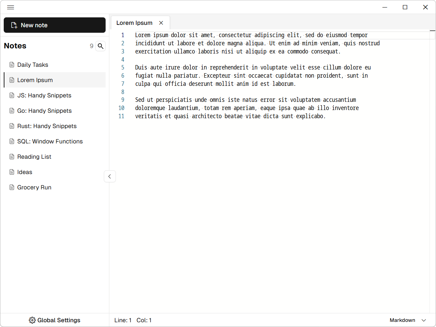Select the Lorem Ipsum note in sidebar
436x327 pixels.
(x=55, y=80)
